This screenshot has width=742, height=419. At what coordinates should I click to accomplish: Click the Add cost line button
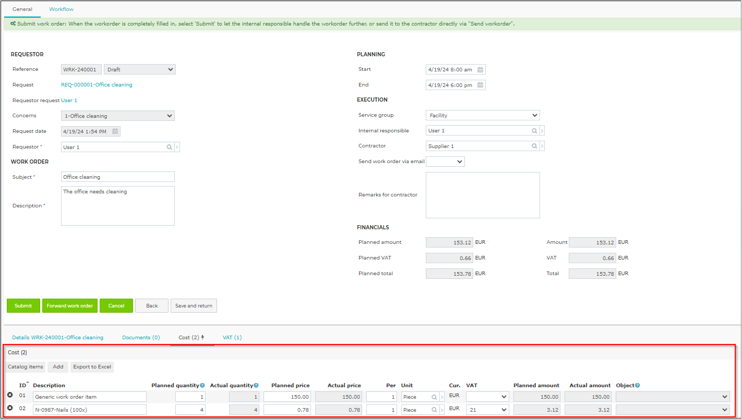[x=58, y=367]
